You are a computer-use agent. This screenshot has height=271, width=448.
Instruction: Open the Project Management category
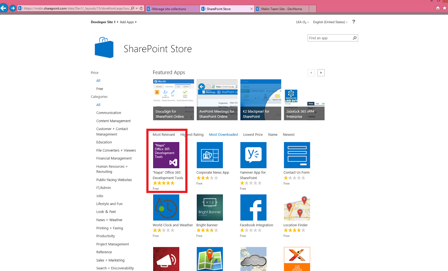(x=113, y=244)
